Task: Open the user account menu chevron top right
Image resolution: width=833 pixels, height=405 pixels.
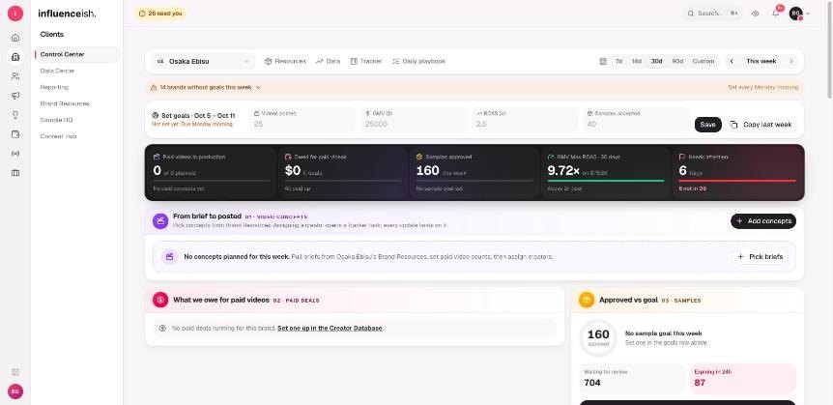Action: pyautogui.click(x=808, y=14)
